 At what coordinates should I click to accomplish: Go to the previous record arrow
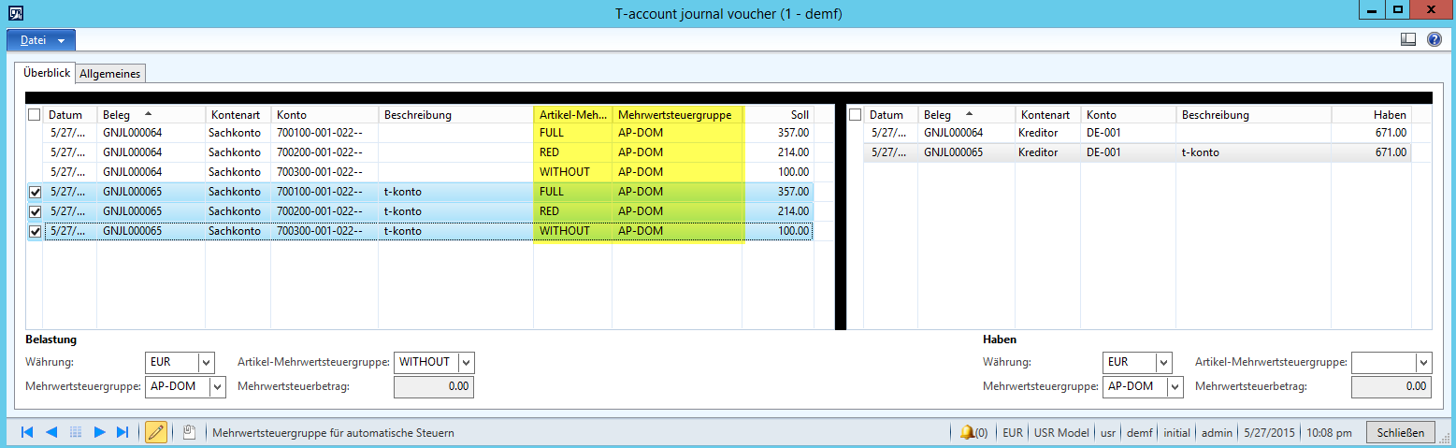click(51, 432)
